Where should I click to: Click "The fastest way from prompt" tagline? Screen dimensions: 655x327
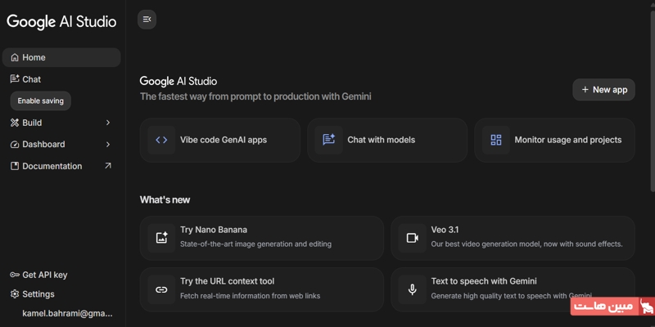click(255, 96)
